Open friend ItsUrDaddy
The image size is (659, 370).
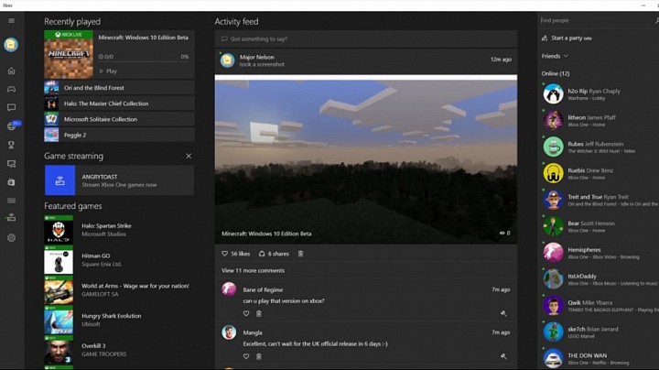tap(599, 279)
